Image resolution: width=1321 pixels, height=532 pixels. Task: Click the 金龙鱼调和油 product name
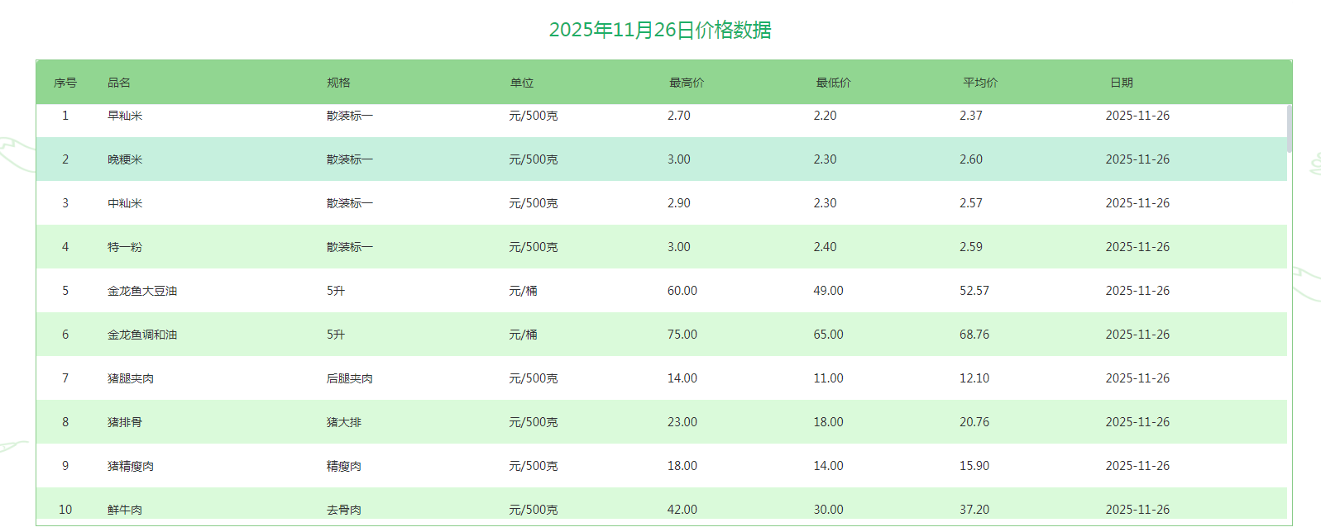pyautogui.click(x=142, y=335)
